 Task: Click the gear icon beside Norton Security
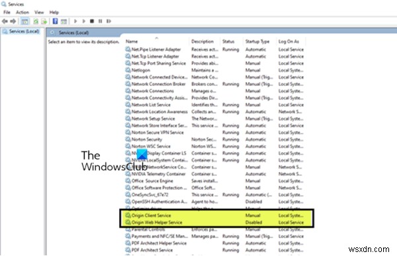(128, 140)
